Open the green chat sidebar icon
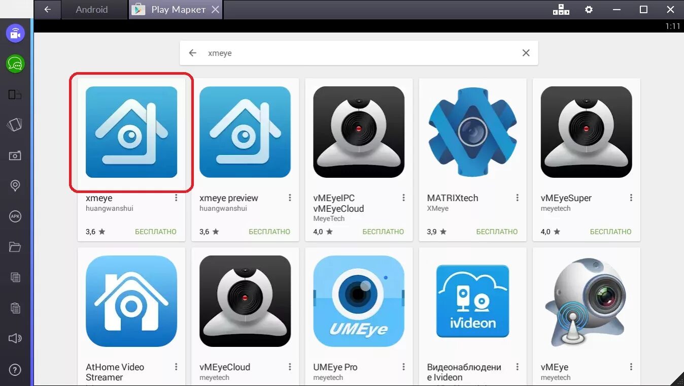This screenshot has width=684, height=386. click(x=15, y=64)
